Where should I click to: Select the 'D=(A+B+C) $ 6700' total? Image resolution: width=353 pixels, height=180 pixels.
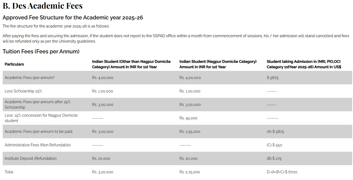[282, 172]
